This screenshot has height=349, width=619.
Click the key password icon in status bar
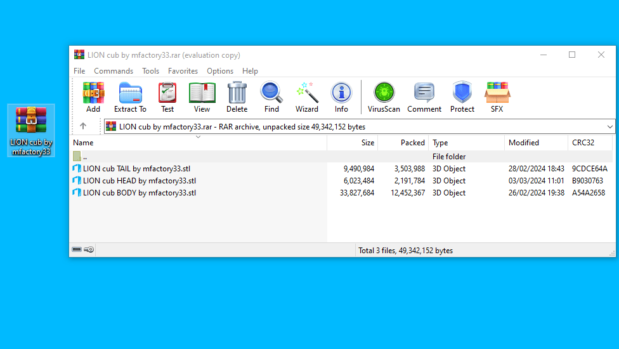tap(89, 249)
